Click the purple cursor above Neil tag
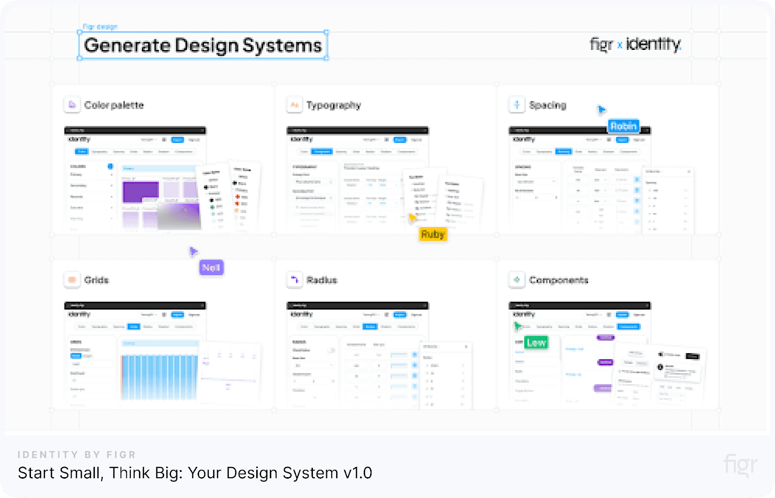The height and width of the screenshot is (498, 775). click(x=193, y=251)
